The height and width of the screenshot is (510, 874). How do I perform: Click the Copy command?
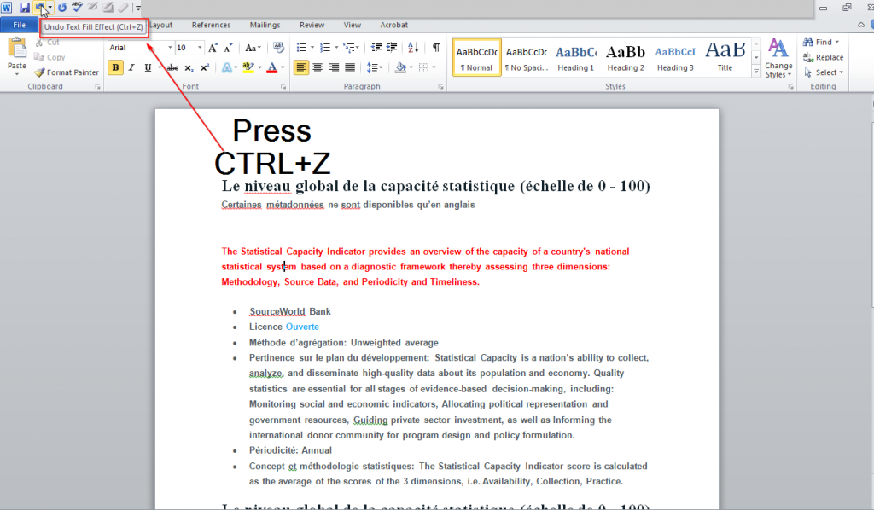click(50, 57)
